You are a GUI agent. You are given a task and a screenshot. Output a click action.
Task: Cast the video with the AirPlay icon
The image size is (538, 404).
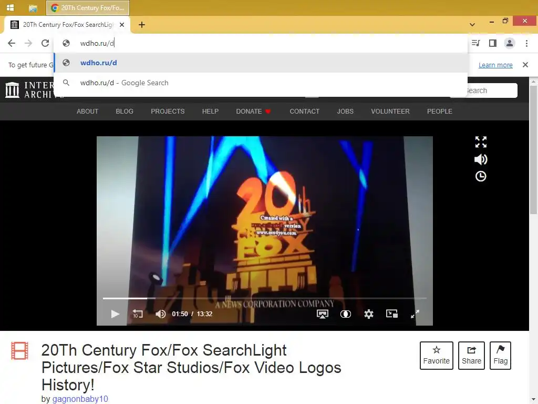[322, 314]
